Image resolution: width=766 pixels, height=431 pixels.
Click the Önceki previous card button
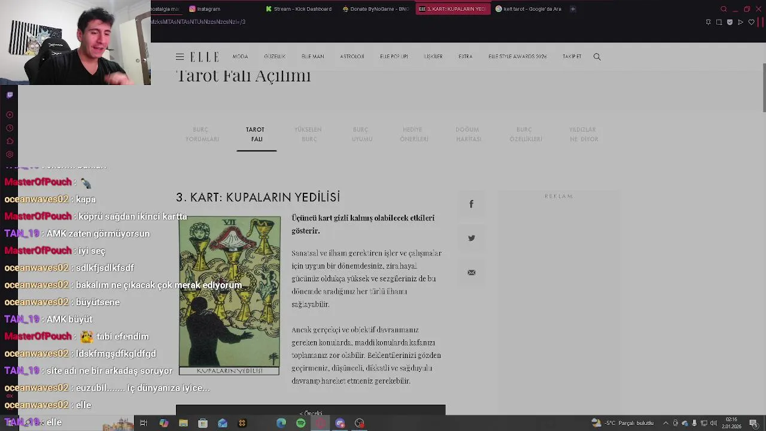311,411
